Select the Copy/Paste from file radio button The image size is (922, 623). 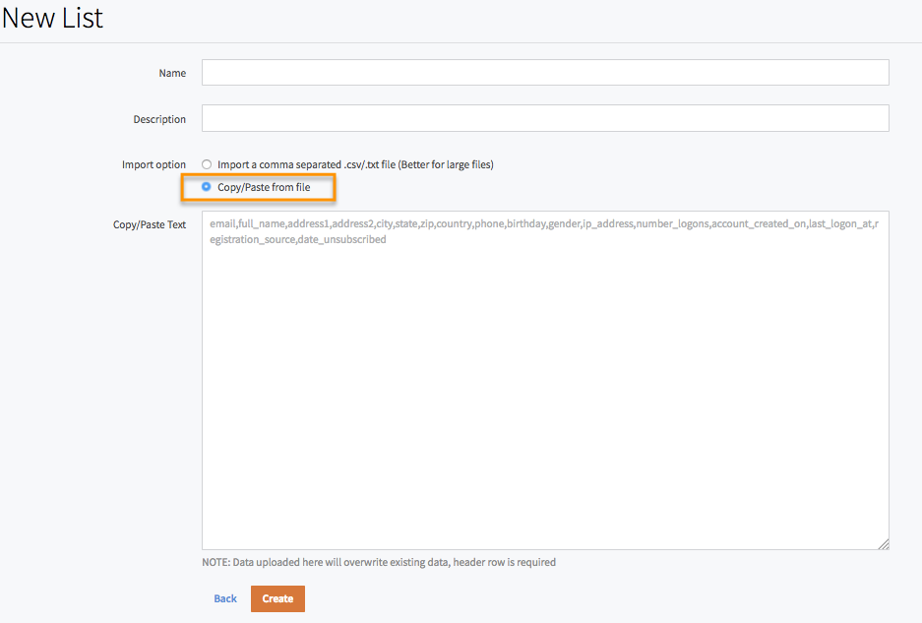206,186
